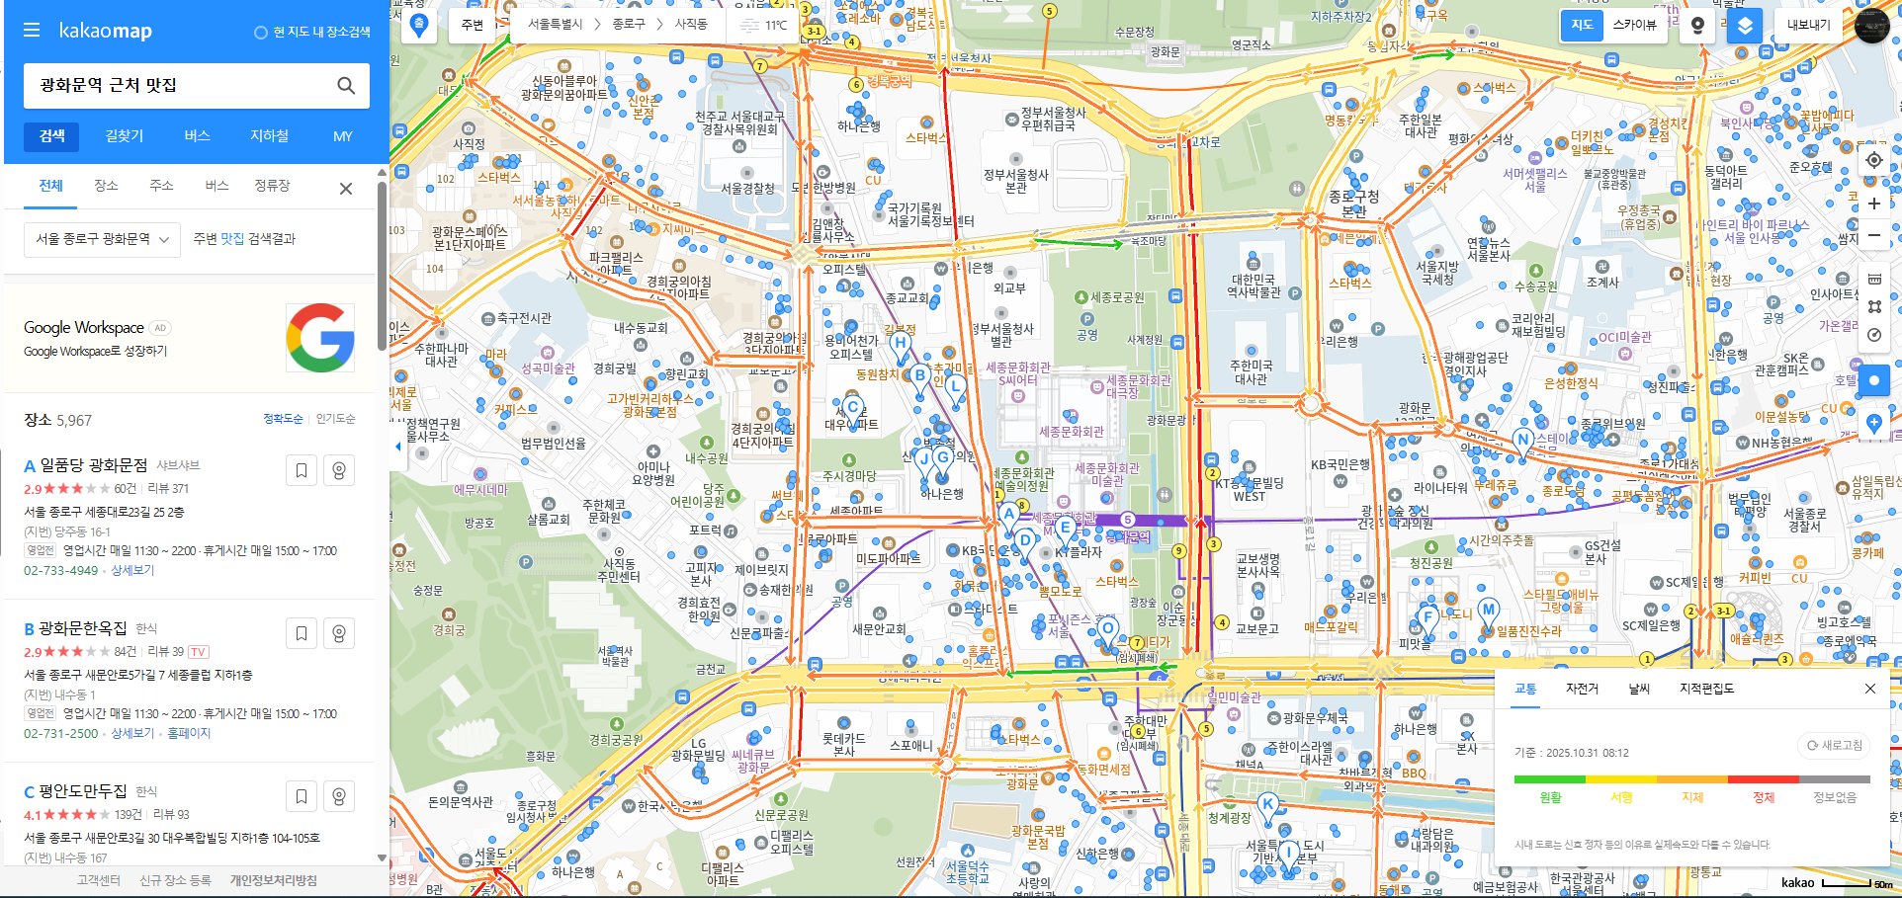1902x898 pixels.
Task: Select the radius measuring tool
Action: [x=1874, y=335]
